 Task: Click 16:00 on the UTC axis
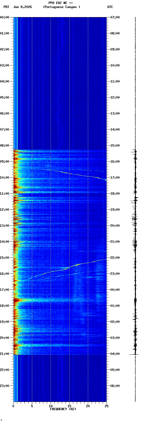(x=115, y=162)
